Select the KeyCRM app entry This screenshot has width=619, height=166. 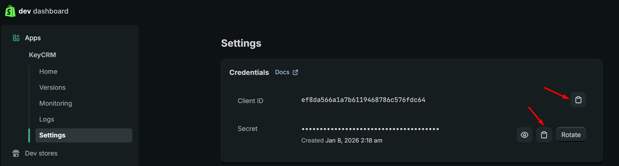pos(42,55)
